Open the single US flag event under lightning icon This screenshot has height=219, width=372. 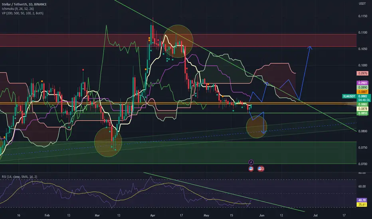click(251, 168)
